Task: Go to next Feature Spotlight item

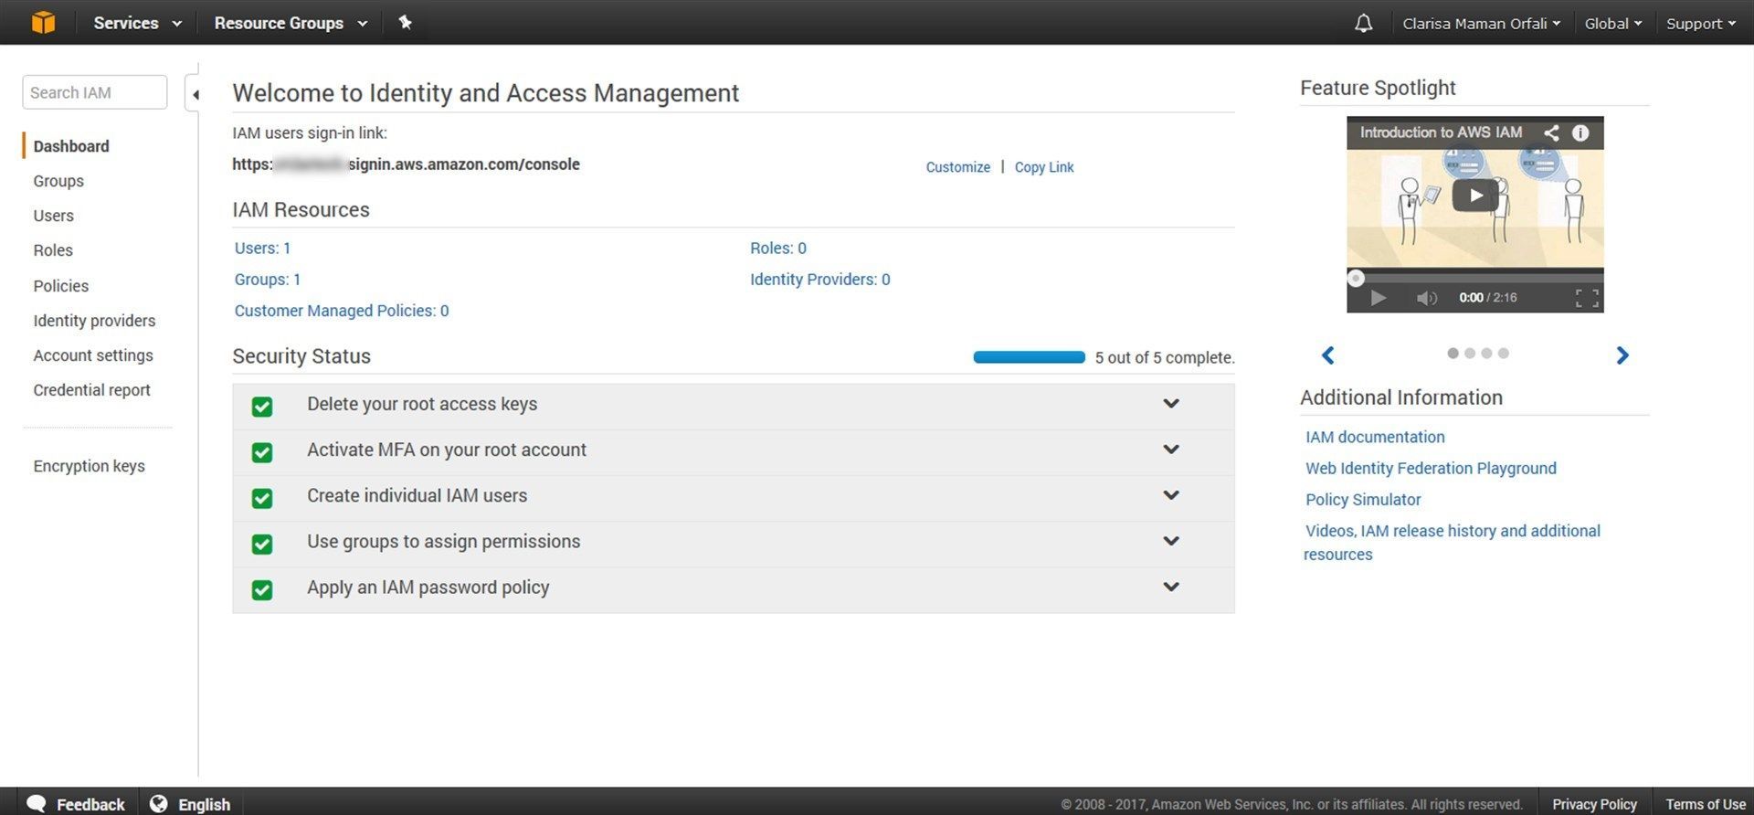Action: tap(1622, 355)
